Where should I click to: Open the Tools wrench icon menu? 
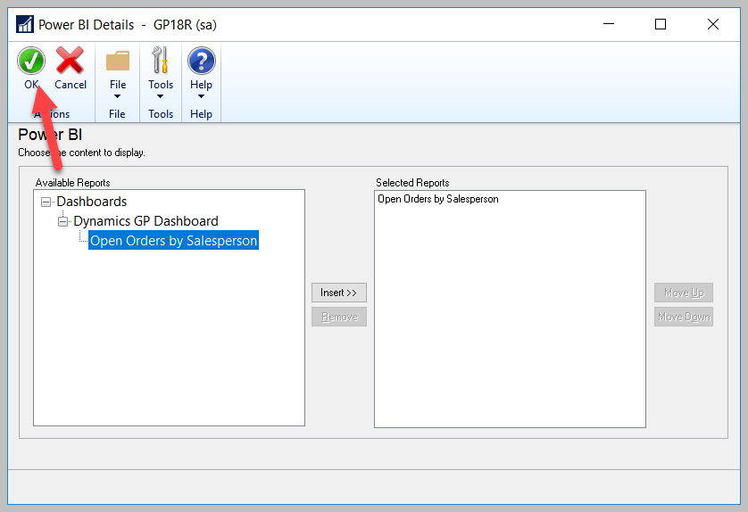click(161, 60)
